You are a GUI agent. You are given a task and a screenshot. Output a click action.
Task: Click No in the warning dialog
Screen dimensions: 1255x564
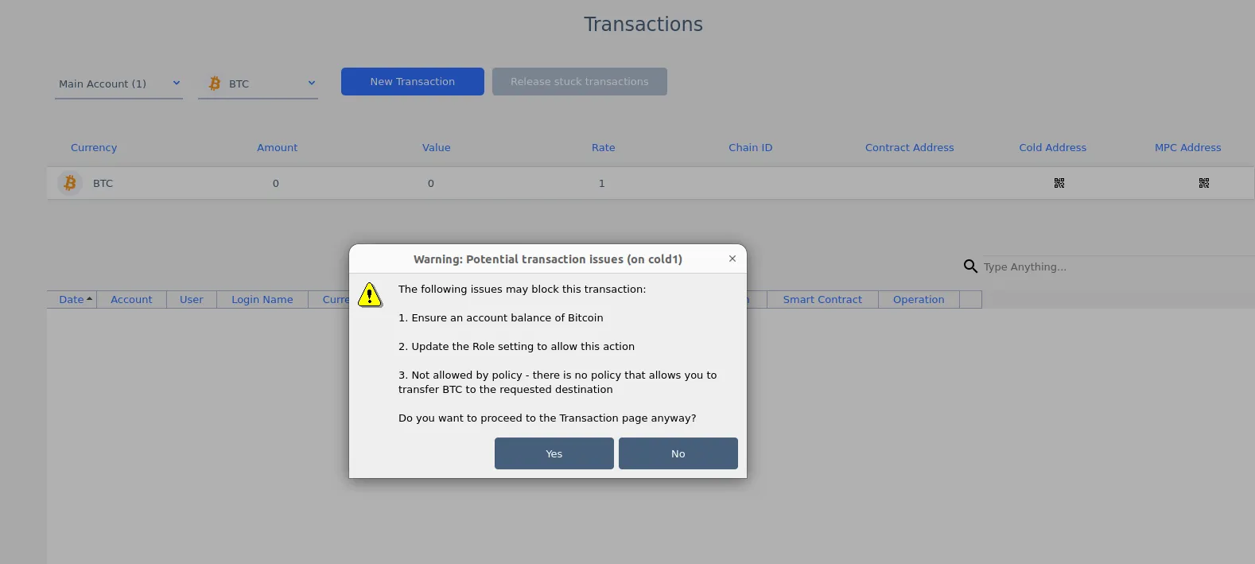coord(678,453)
